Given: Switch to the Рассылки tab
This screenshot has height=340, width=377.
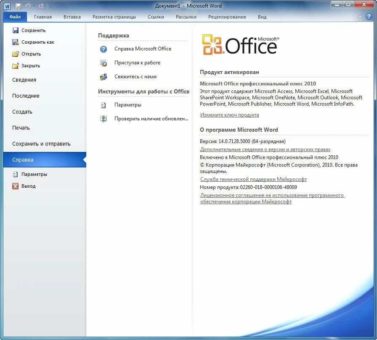Looking at the screenshot, I should [x=186, y=17].
